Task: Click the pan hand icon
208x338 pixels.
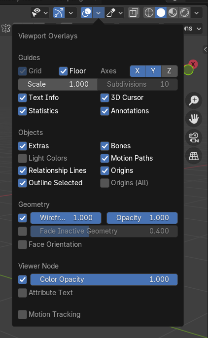Action: (x=194, y=119)
